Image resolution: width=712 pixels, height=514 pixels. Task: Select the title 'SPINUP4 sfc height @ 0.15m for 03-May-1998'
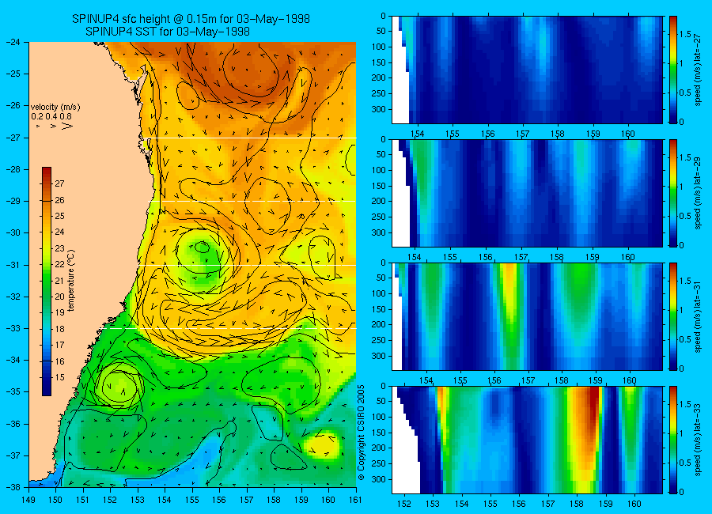(191, 19)
